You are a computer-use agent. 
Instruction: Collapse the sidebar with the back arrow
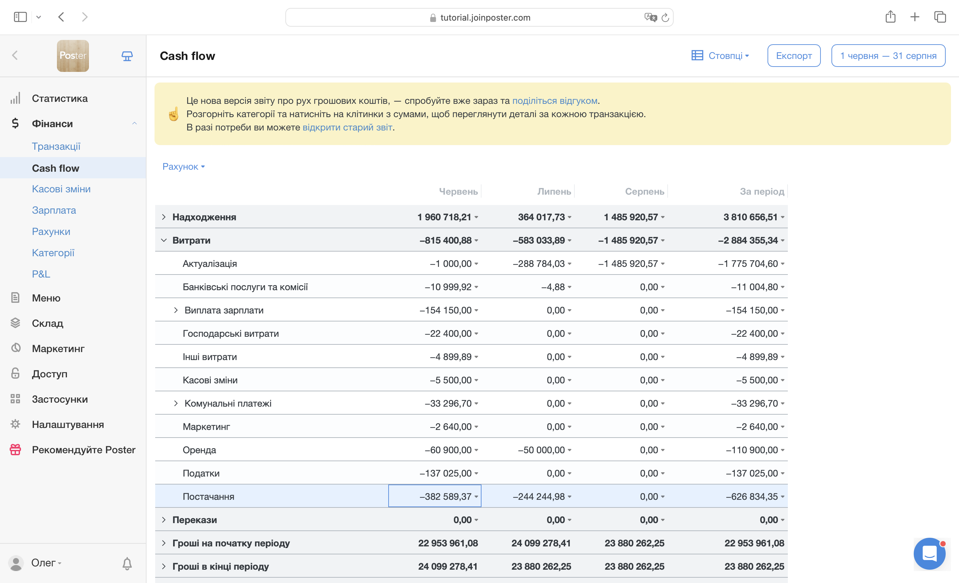(x=15, y=56)
